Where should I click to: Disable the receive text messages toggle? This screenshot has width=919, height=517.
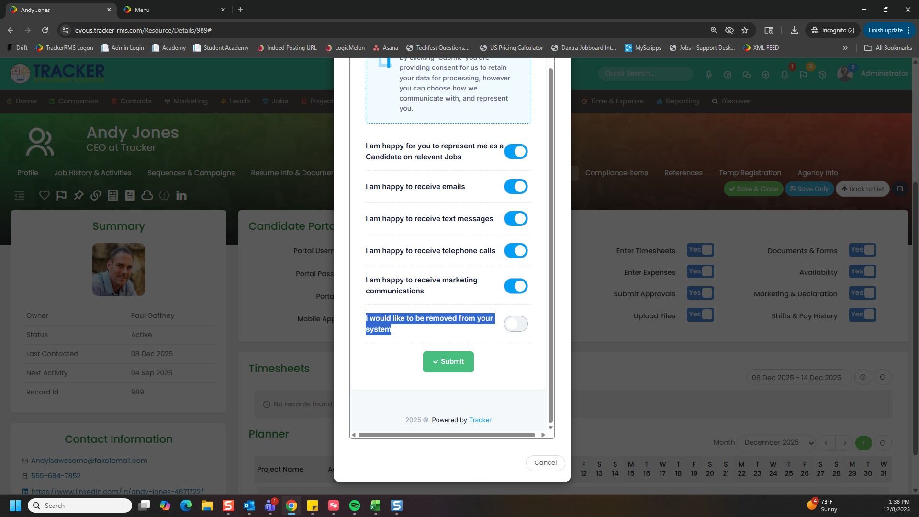pos(516,219)
